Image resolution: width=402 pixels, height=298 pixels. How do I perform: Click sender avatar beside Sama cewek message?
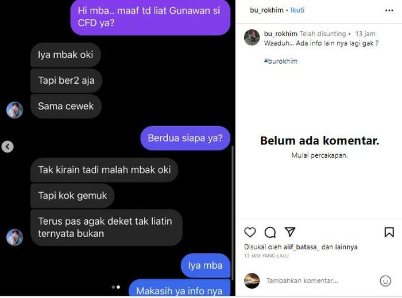pyautogui.click(x=14, y=110)
